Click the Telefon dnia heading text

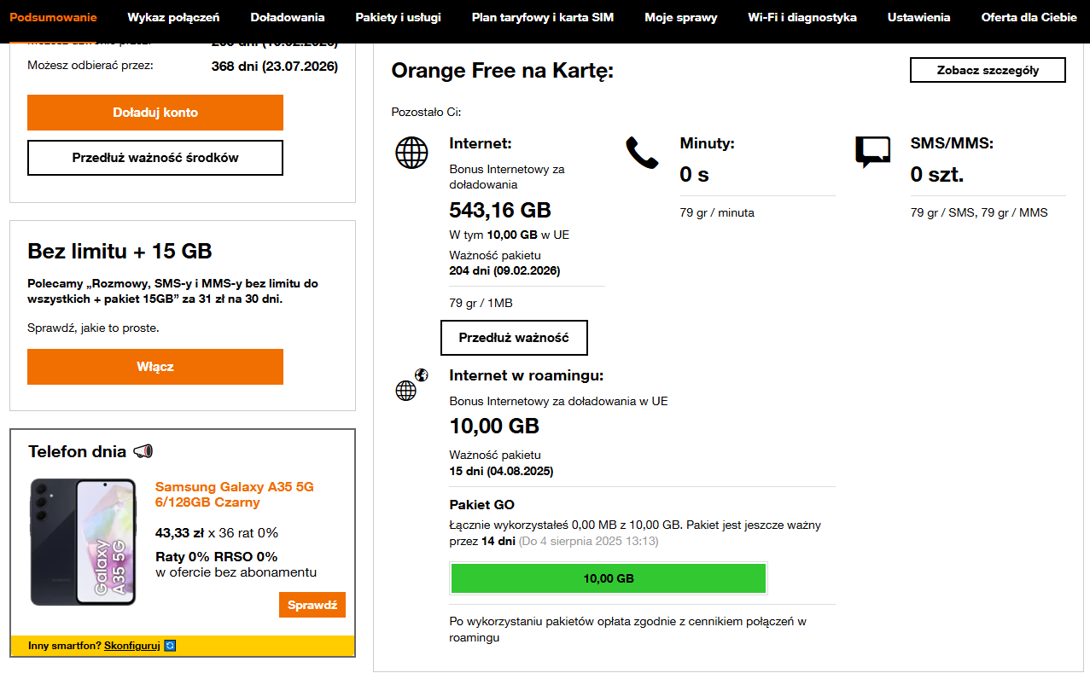click(77, 451)
